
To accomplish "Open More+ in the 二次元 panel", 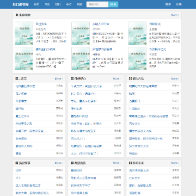I will [59, 79].
